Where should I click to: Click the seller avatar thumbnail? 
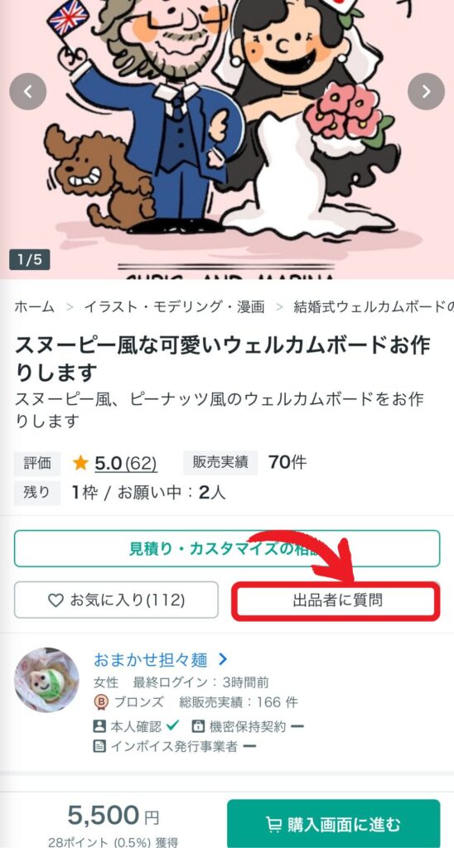point(46,680)
